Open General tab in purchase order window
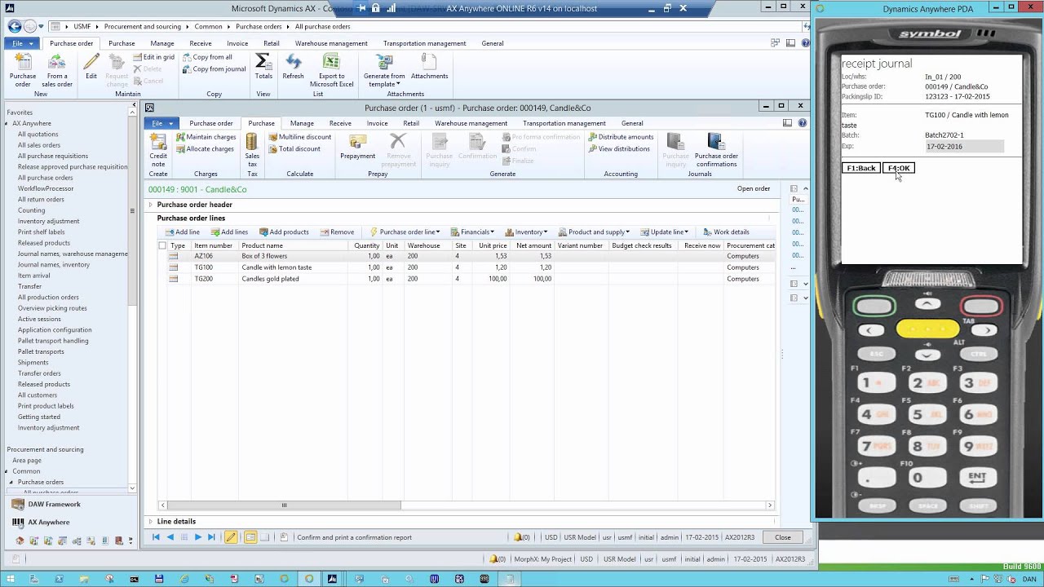1044x587 pixels. (x=632, y=123)
